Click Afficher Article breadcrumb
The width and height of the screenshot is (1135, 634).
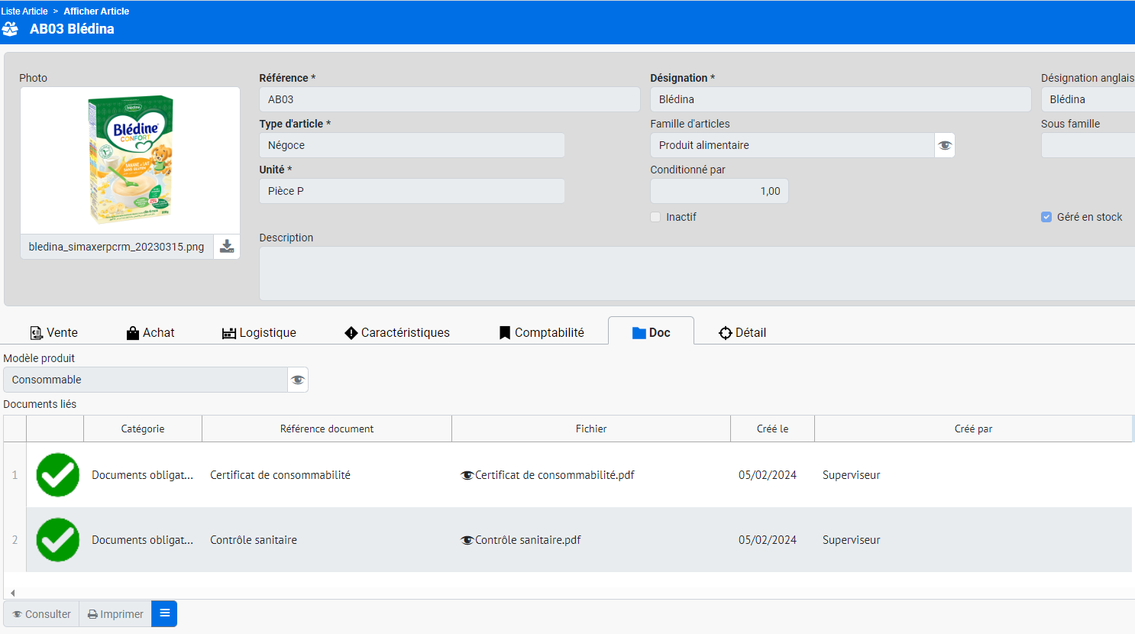click(x=96, y=11)
